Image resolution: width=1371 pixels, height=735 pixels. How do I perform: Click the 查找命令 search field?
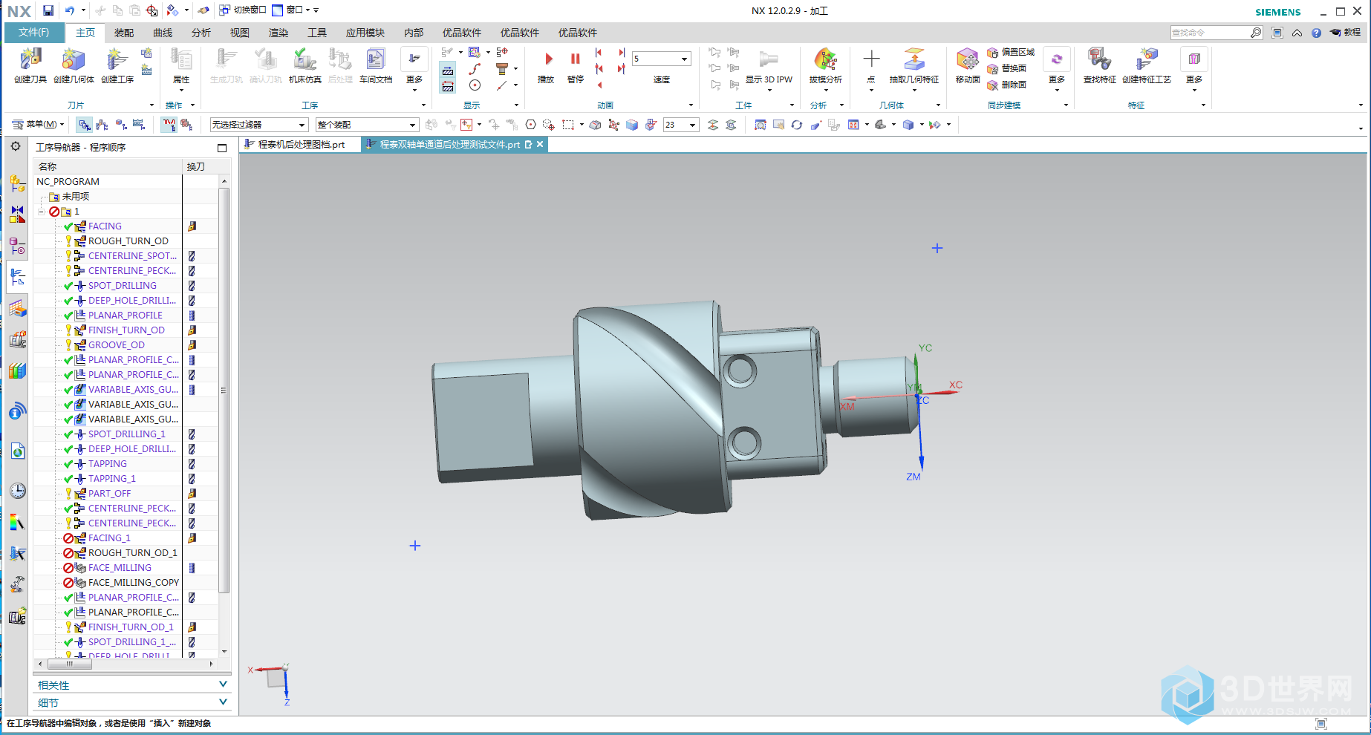tap(1211, 33)
